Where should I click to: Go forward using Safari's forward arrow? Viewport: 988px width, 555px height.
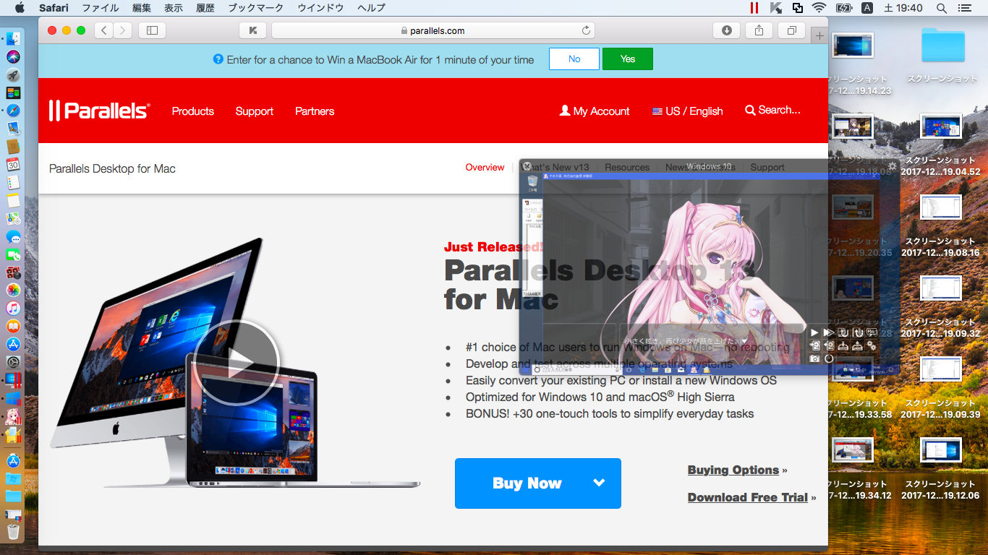(x=123, y=30)
